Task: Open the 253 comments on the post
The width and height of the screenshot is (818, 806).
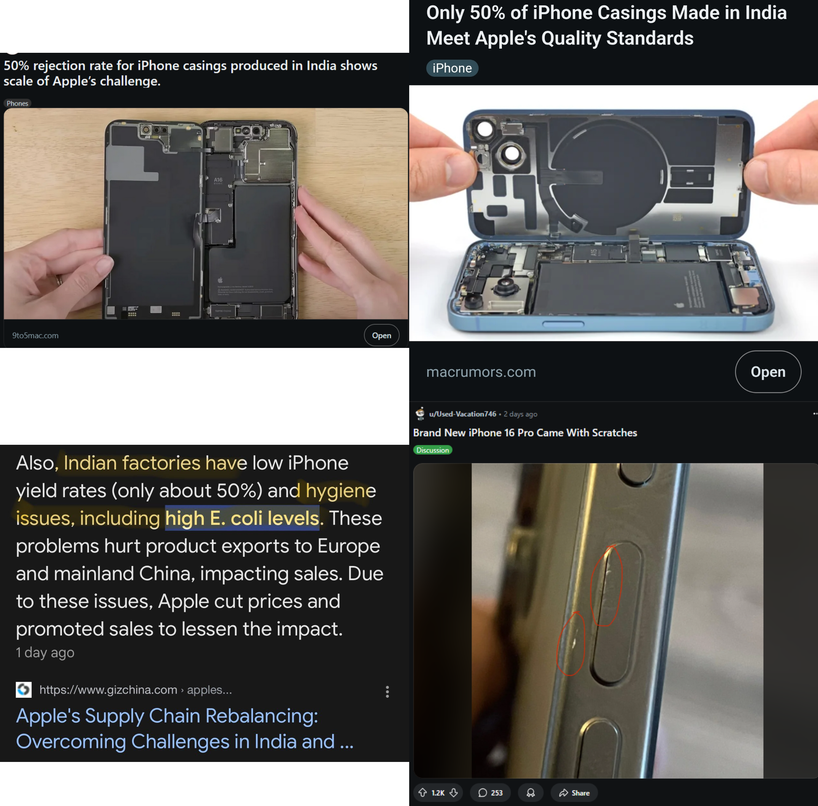Action: [x=490, y=792]
